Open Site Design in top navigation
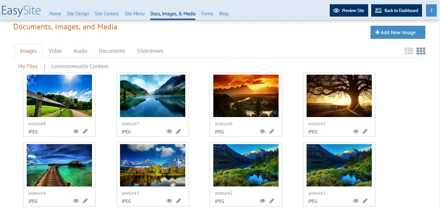 tap(78, 14)
